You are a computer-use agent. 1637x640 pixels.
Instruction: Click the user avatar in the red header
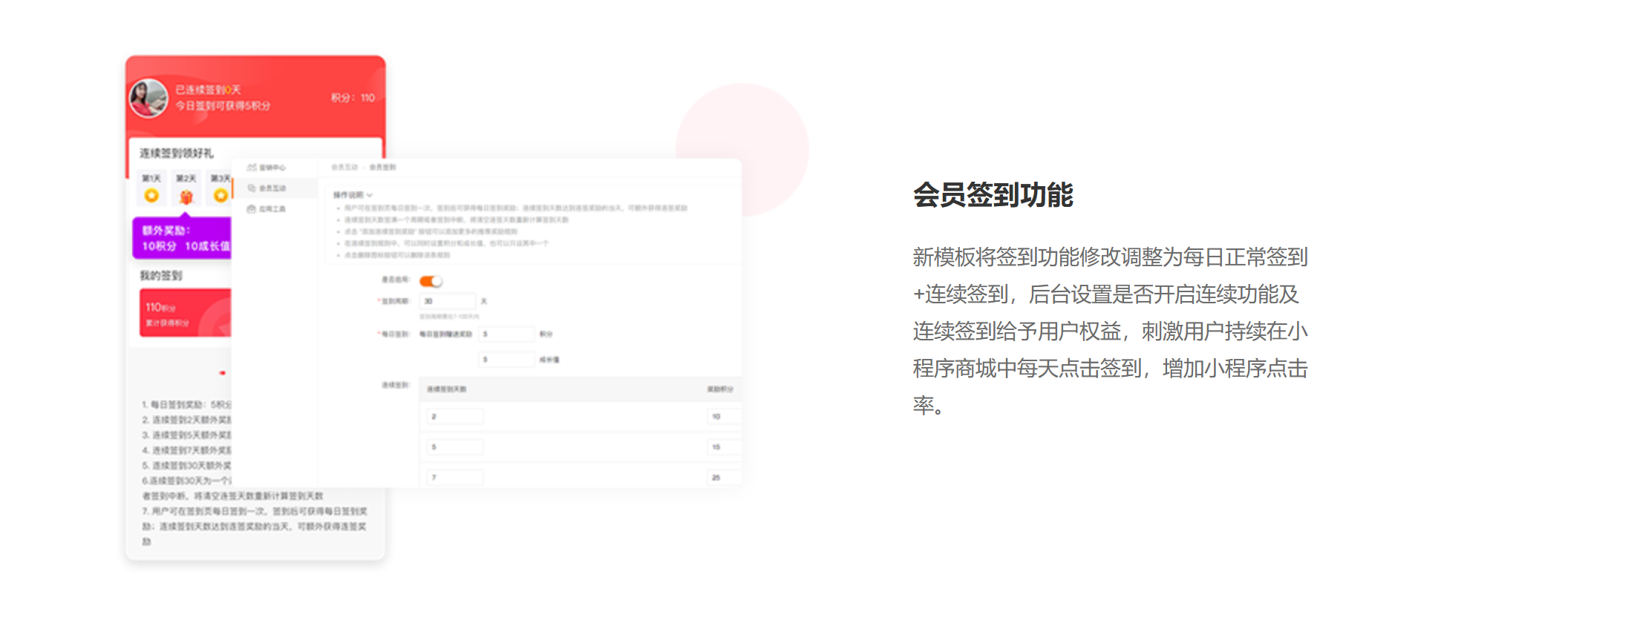click(148, 98)
